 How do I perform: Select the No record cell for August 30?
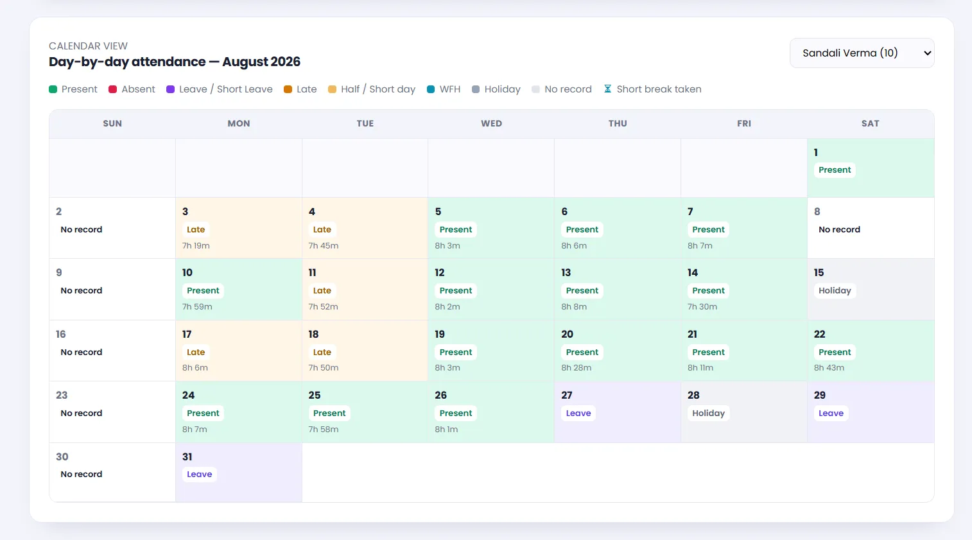[112, 473]
